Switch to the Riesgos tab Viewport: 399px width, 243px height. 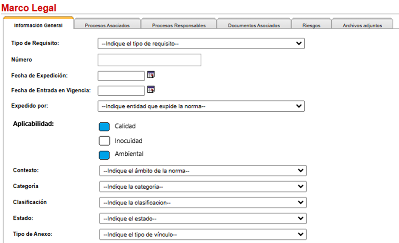pos(312,24)
